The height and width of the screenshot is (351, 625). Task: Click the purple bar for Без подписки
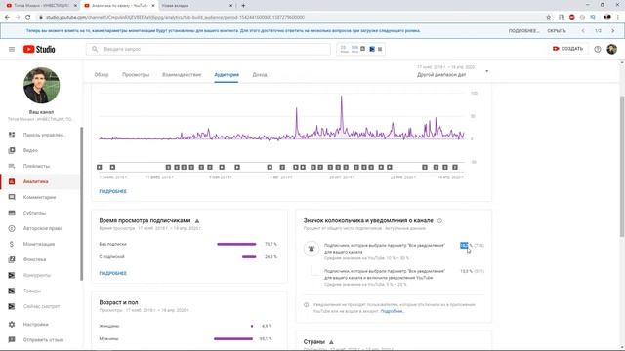[236, 244]
